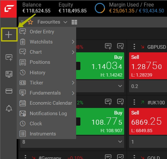Click the red Sell 6869.25 button
This screenshot has width=167, height=159.
click(148, 121)
